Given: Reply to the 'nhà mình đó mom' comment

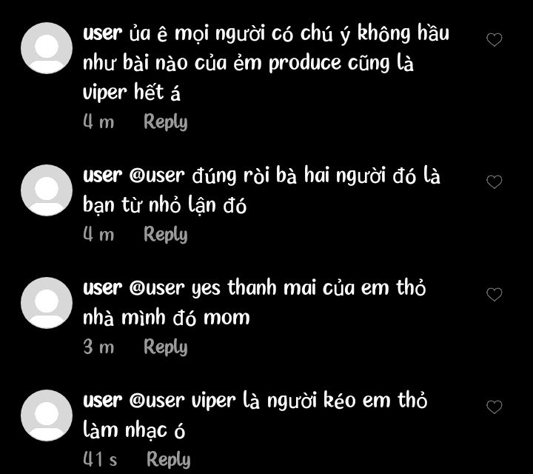Looking at the screenshot, I should [x=166, y=347].
